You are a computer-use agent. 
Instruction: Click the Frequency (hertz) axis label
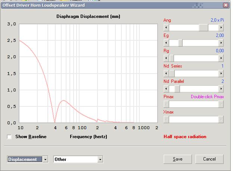coord(89,137)
